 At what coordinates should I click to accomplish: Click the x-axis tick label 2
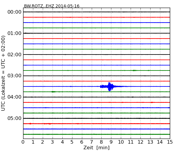click(42, 142)
